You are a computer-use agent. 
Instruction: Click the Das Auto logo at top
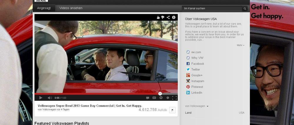click(41, 1)
